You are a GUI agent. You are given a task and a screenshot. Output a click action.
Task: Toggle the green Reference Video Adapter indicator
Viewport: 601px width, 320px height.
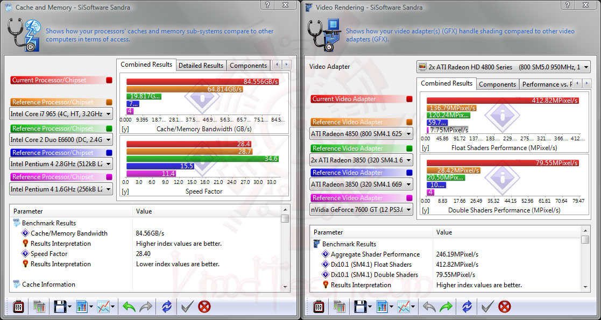[x=409, y=148]
